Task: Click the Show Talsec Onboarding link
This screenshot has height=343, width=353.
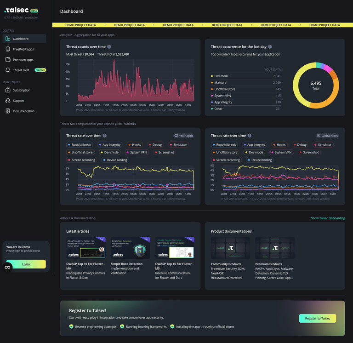Action: coord(328,218)
